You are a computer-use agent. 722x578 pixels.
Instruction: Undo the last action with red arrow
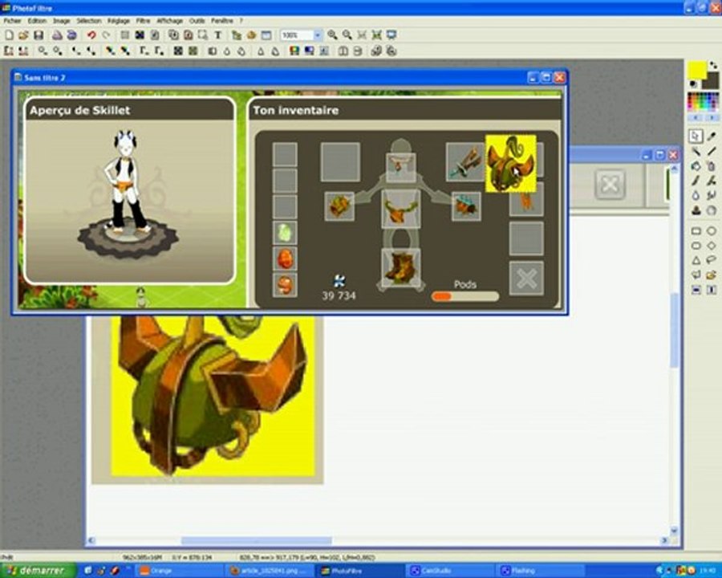pyautogui.click(x=91, y=35)
